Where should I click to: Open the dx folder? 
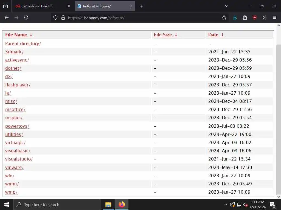(x=9, y=77)
